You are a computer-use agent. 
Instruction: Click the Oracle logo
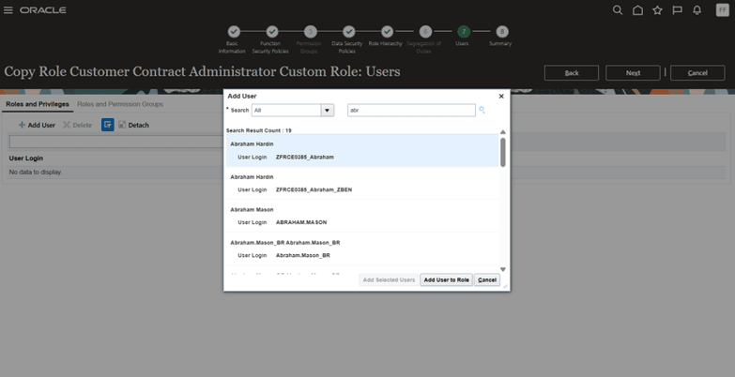click(x=42, y=9)
